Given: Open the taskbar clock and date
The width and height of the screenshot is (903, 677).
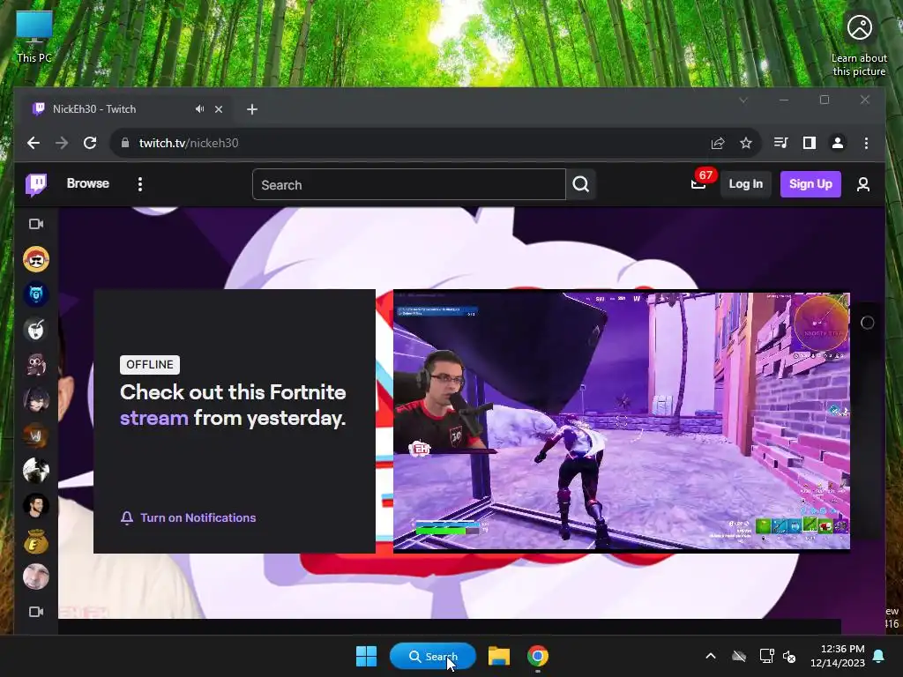Looking at the screenshot, I should tap(838, 656).
